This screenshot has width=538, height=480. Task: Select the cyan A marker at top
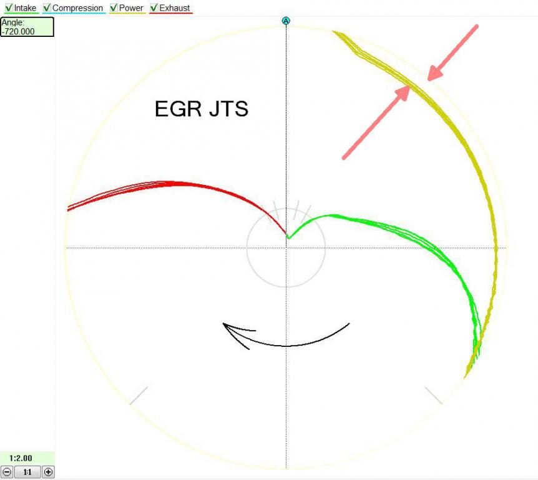tap(286, 21)
